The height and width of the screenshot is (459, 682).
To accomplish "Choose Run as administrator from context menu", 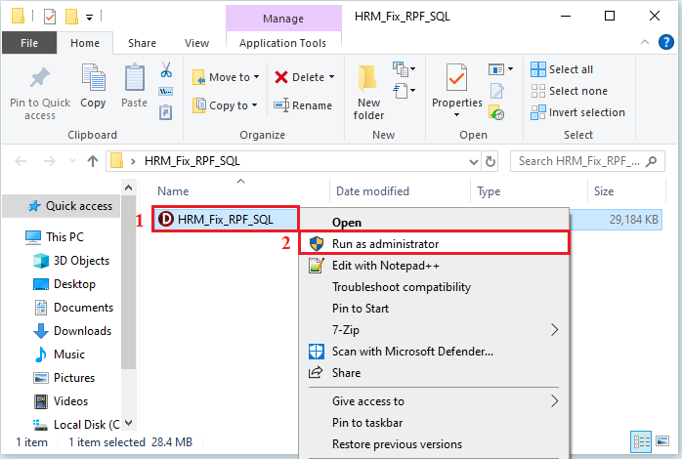I will pyautogui.click(x=385, y=243).
